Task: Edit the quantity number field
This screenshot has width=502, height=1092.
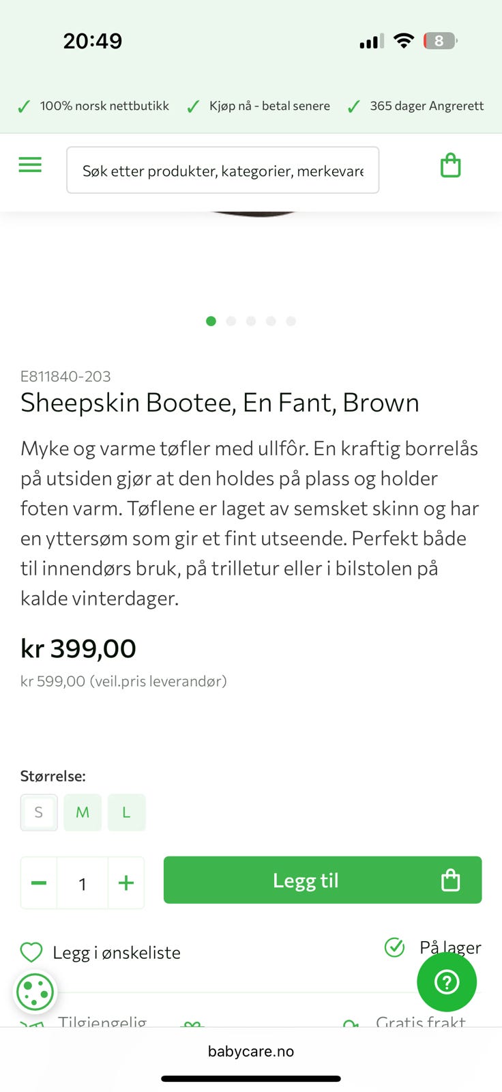Action: (x=83, y=884)
